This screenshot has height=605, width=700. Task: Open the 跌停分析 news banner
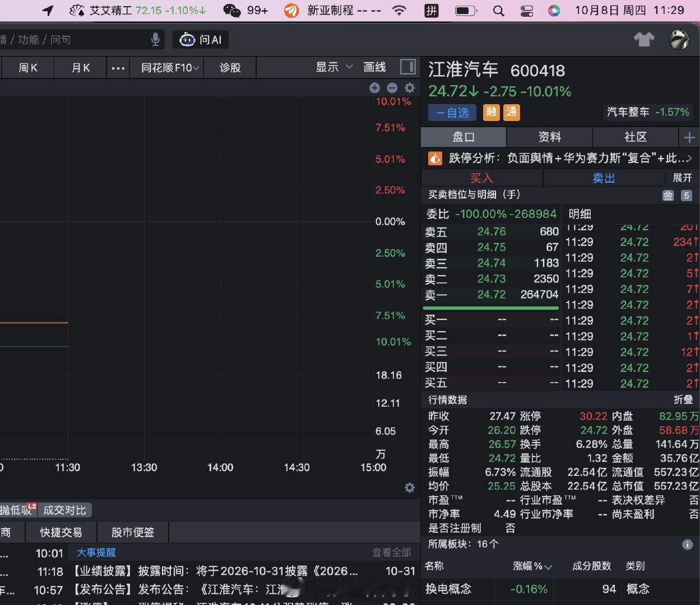click(x=560, y=159)
